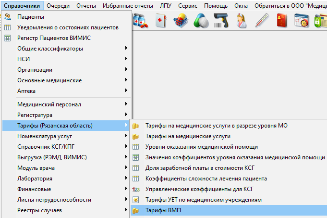Select Реестры случаев menu entry
The width and height of the screenshot is (327, 218).
pyautogui.click(x=66, y=210)
